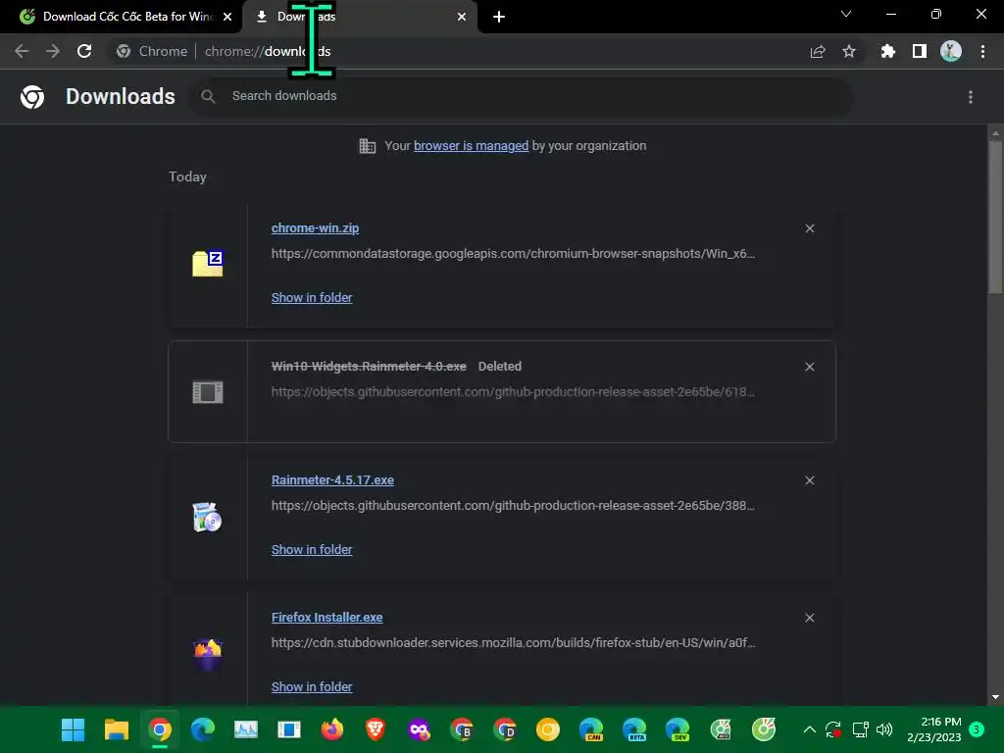
Task: Open the Extensions puzzle icon
Action: 888,51
